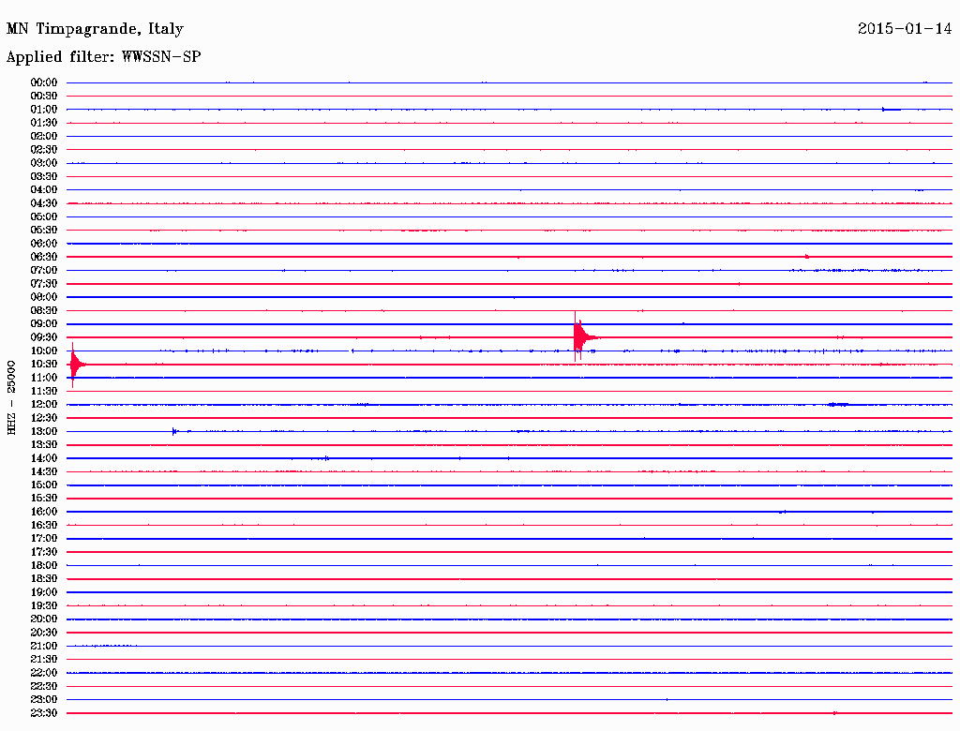The width and height of the screenshot is (960, 731).
Task: Click the HHZ - 25000 vertical axis label
Action: (11, 398)
